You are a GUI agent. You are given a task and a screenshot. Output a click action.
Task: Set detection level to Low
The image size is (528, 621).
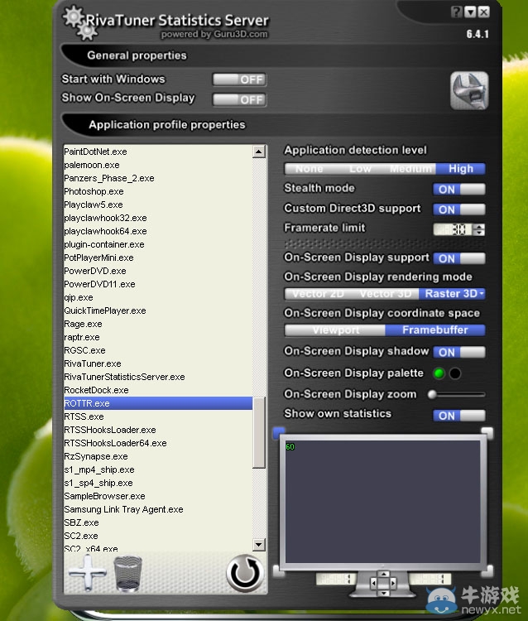(x=360, y=169)
